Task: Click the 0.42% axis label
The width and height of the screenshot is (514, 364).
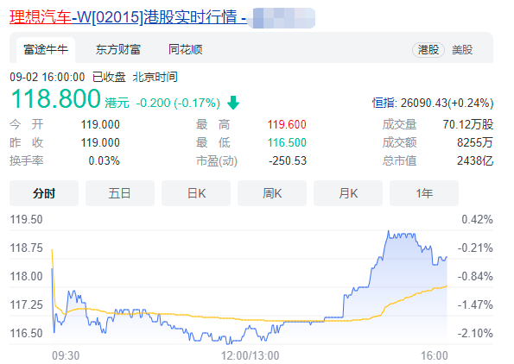Action: 477,219
